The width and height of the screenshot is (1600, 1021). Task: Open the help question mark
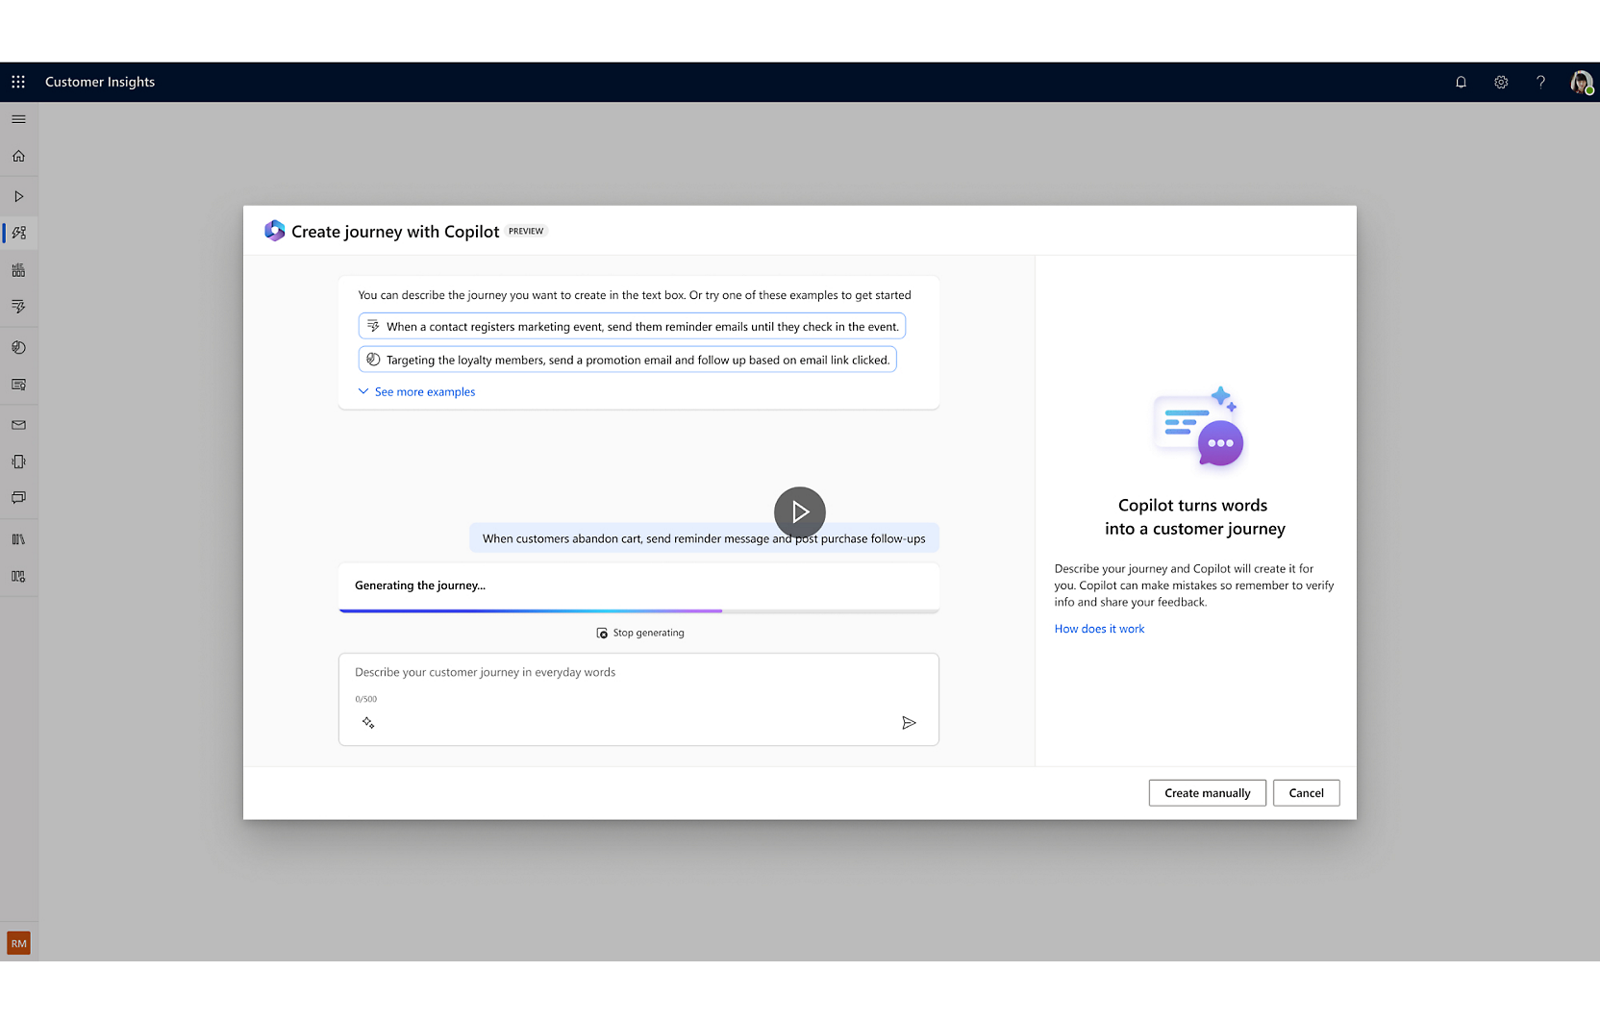[x=1540, y=82]
